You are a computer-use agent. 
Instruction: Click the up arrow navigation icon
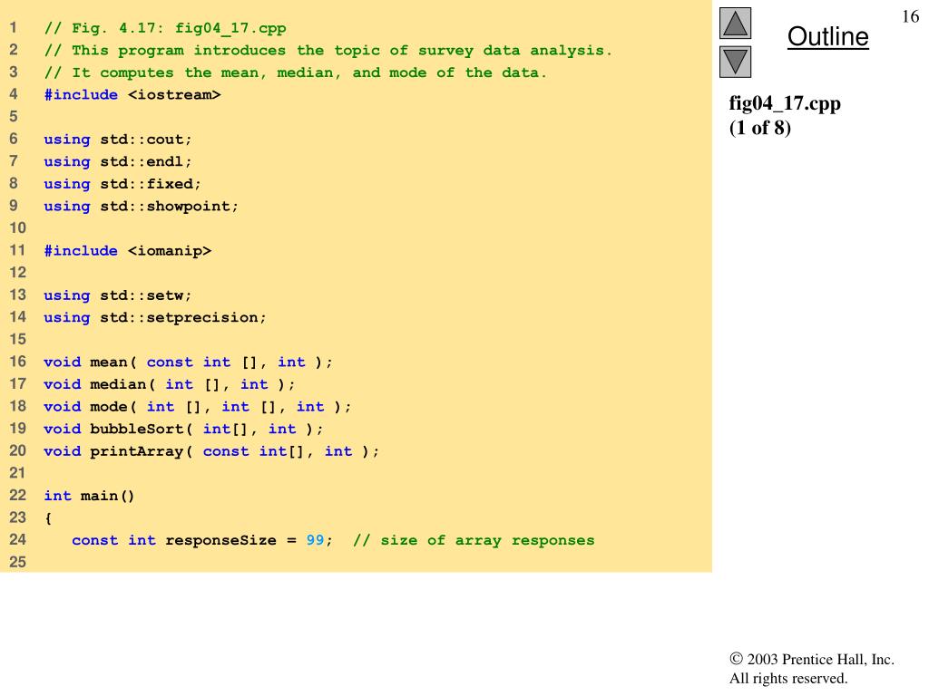coord(735,24)
